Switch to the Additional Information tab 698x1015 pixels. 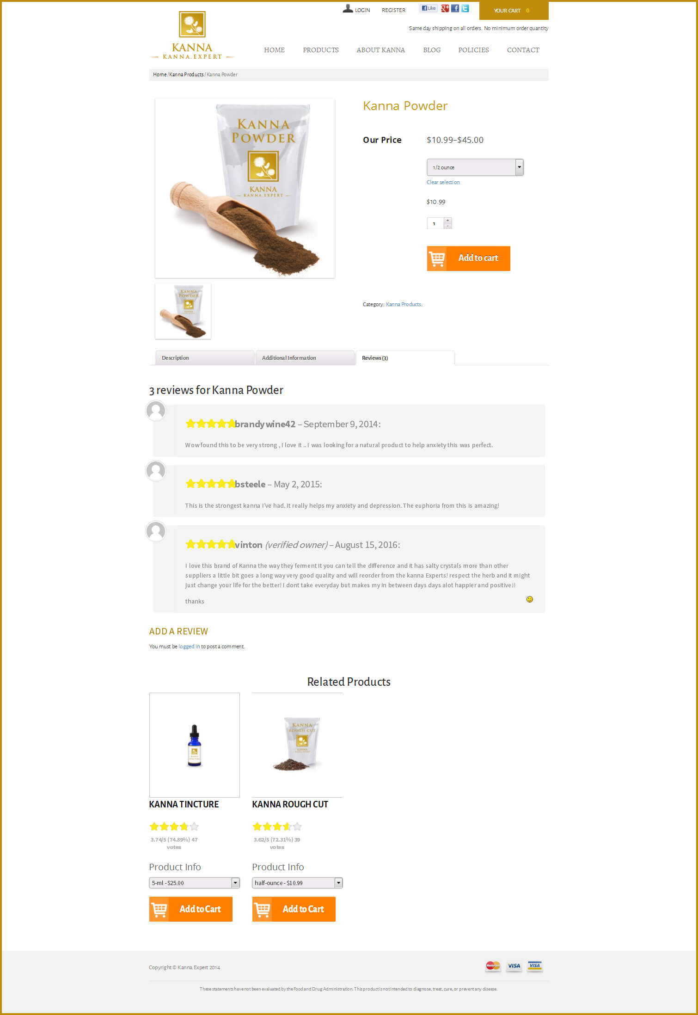(x=305, y=358)
